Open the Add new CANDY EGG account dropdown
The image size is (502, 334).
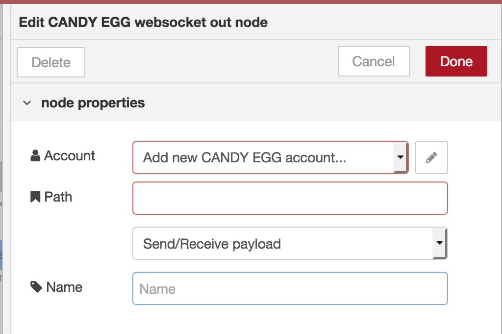point(270,157)
